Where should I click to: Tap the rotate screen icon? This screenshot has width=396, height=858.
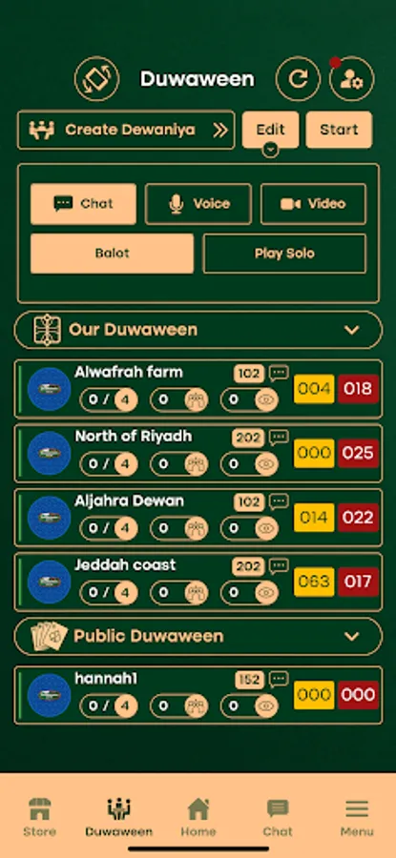click(x=97, y=79)
